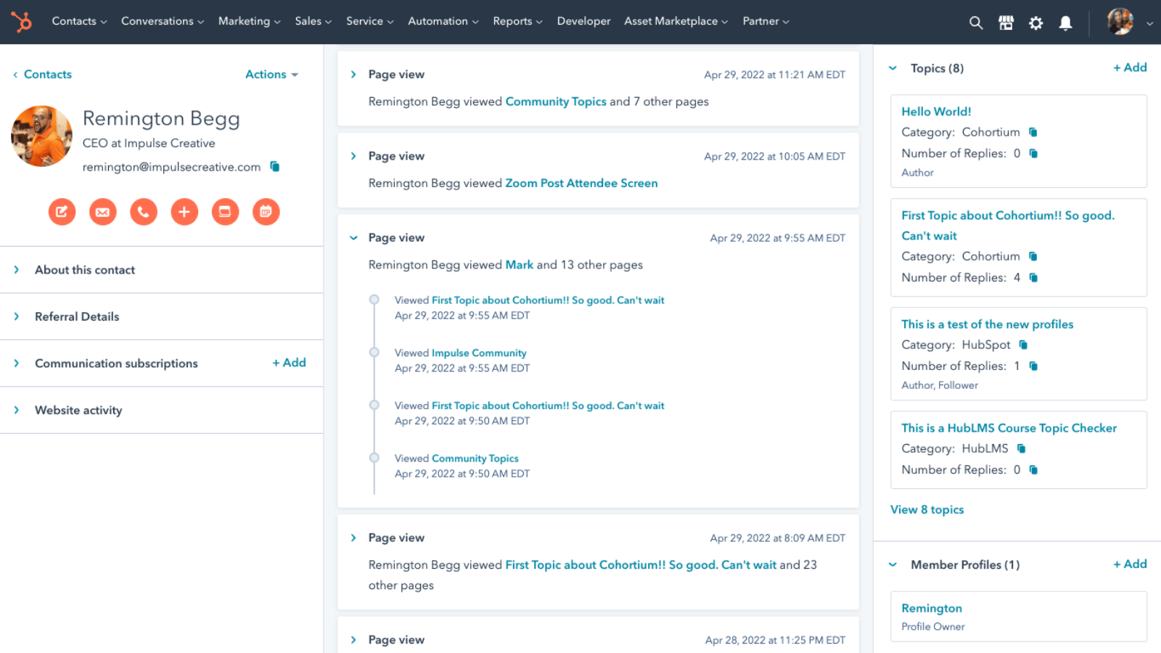This screenshot has height=653, width=1161.
Task: Open HubSpot search with the magnifier icon
Action: tap(976, 22)
